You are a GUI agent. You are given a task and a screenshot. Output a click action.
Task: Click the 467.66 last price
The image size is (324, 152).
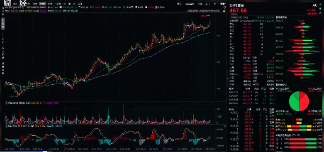point(238,10)
